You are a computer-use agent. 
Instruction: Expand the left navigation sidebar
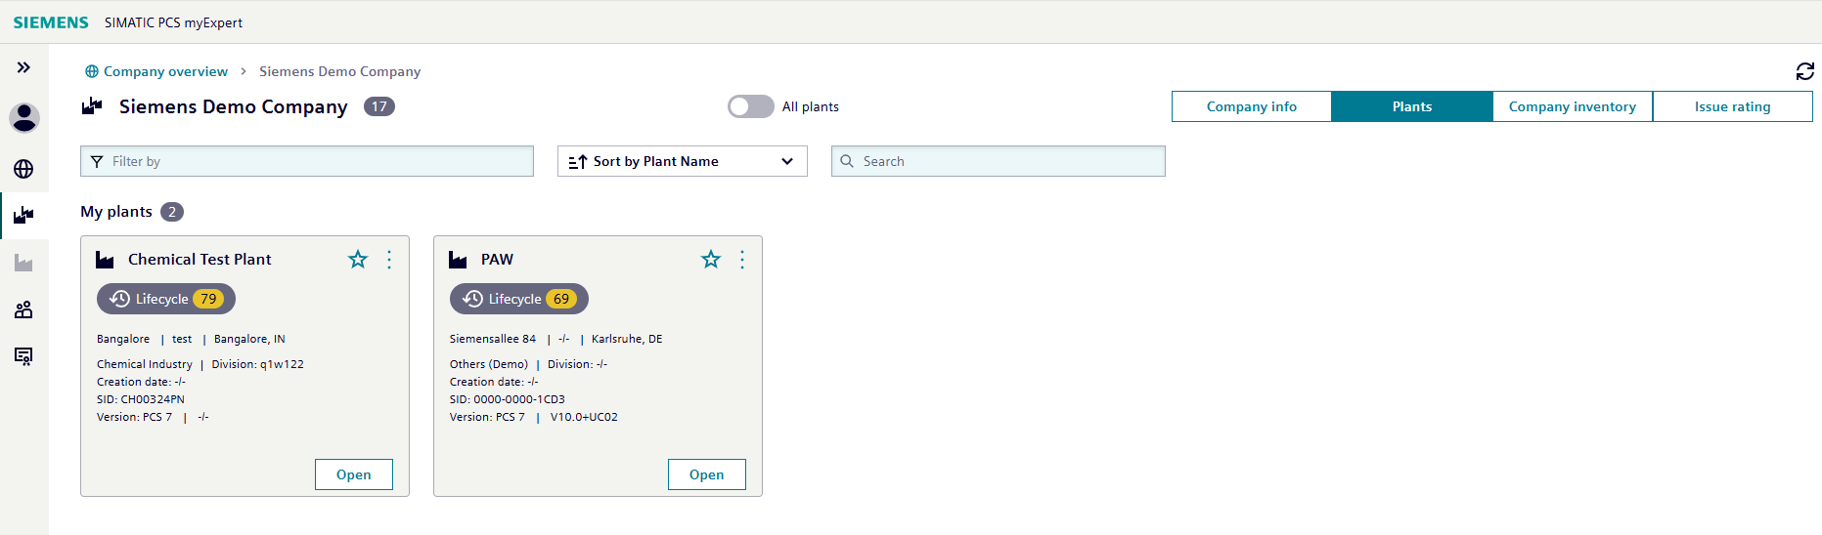pos(23,67)
